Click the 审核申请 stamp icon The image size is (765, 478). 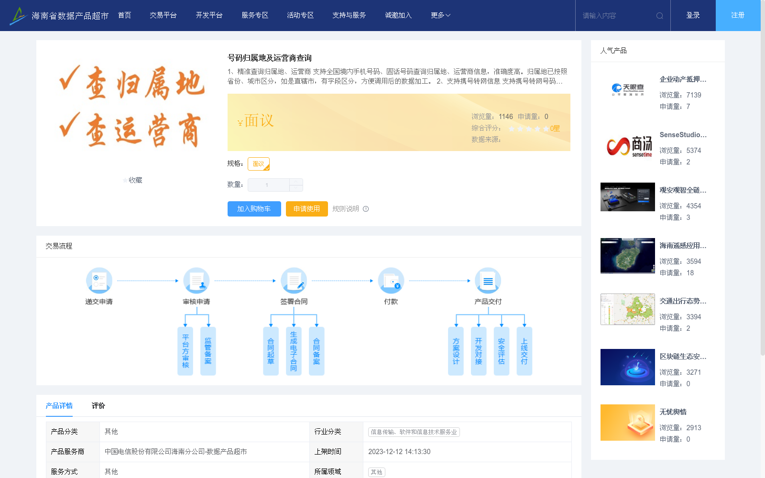(196, 281)
